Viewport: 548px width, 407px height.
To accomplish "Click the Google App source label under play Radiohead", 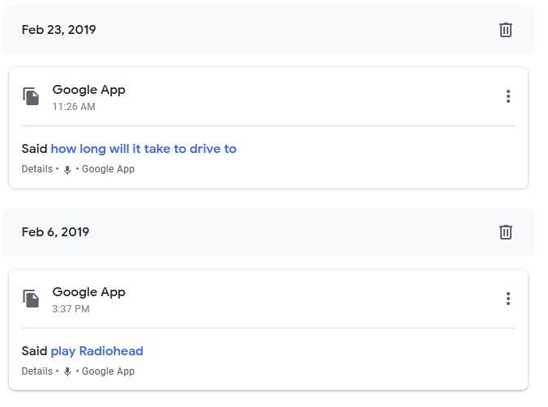I will pos(108,372).
